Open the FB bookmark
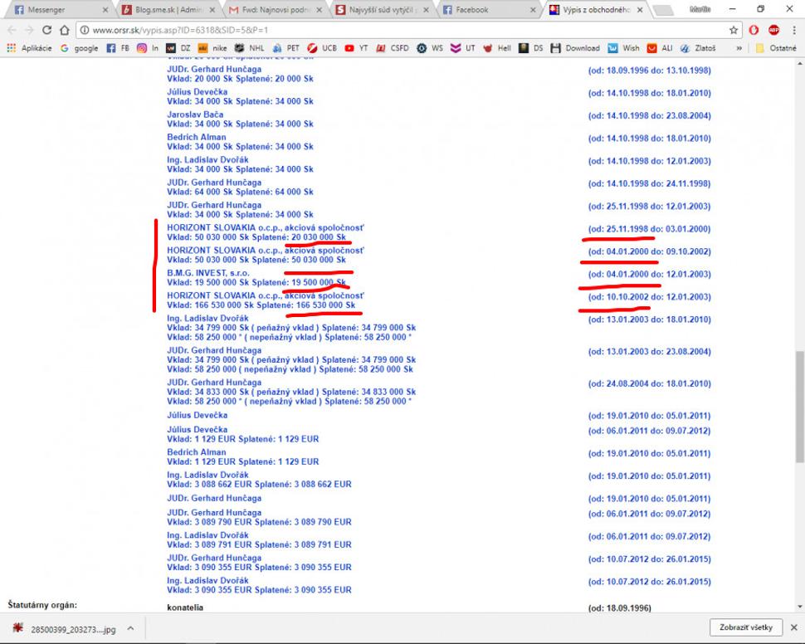The height and width of the screenshot is (644, 805). click(x=118, y=48)
